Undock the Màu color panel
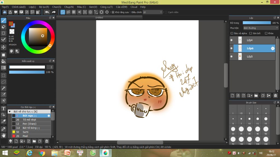Image resolution: width=280 pixels, height=157 pixels. 50,18
